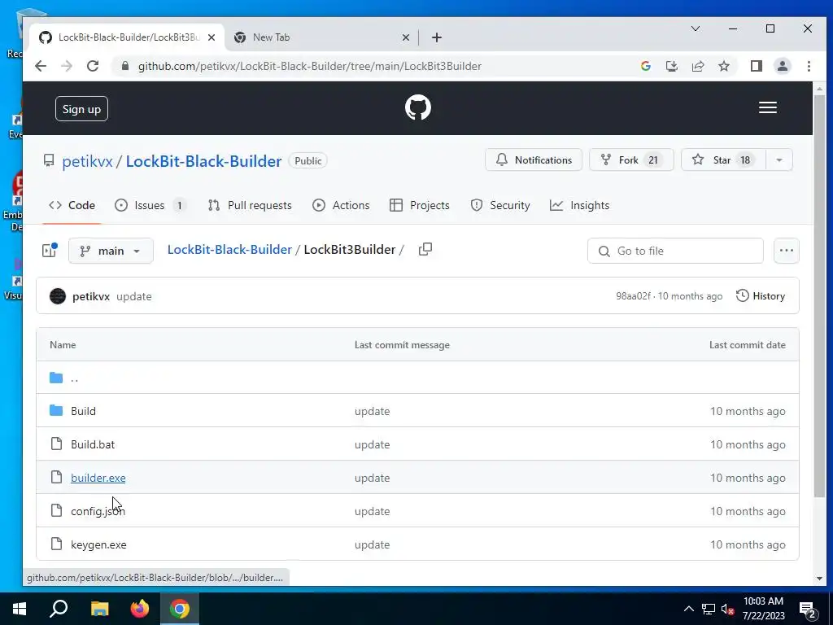Viewport: 833px width, 625px height.
Task: Click the GitHub Octocat logo in header
Action: pos(417,108)
